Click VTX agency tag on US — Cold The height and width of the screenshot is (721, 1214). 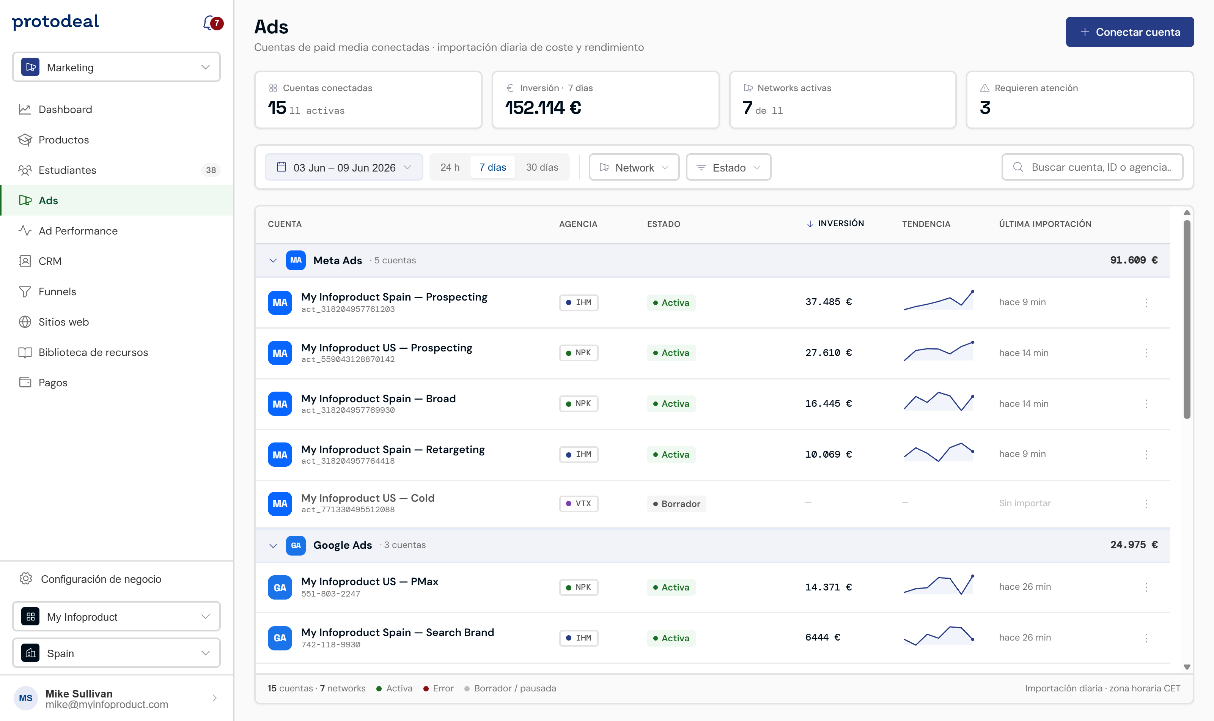pos(578,503)
